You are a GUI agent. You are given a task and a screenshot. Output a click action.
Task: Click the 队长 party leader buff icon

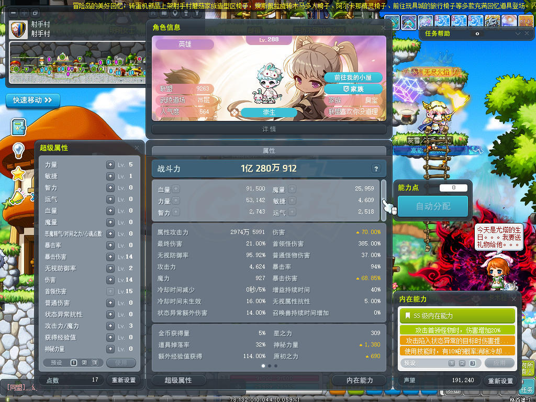click(526, 21)
